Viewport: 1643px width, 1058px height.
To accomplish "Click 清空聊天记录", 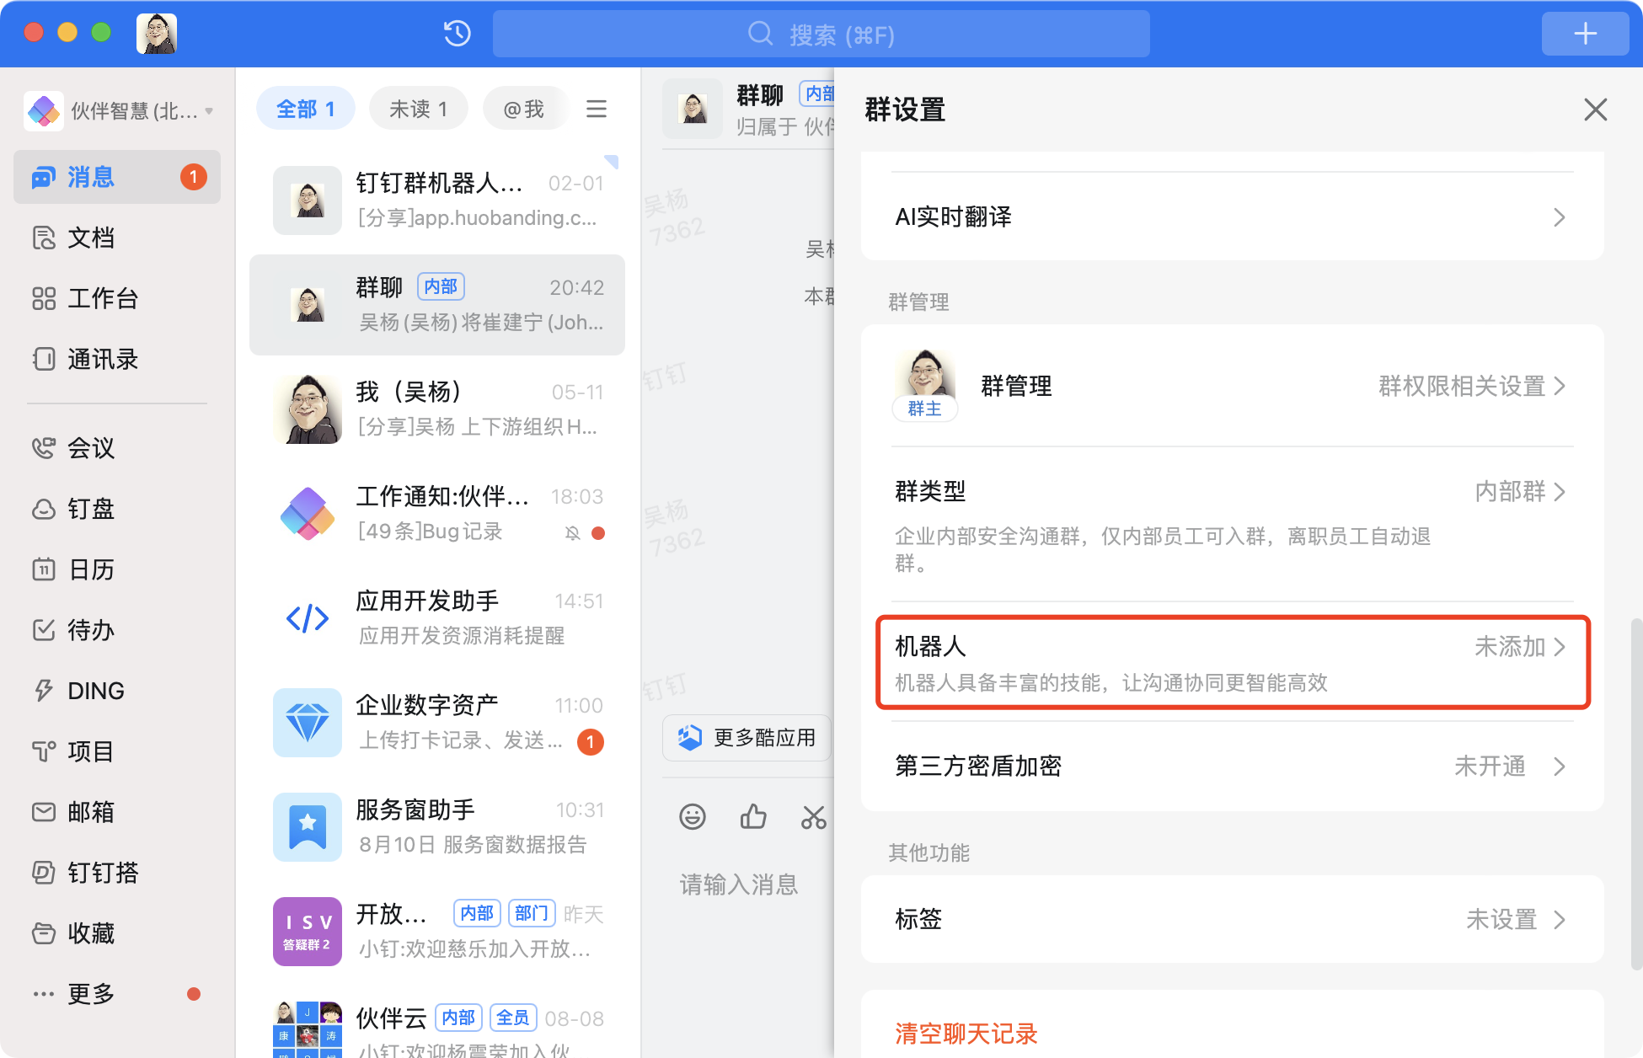I will click(x=966, y=1034).
